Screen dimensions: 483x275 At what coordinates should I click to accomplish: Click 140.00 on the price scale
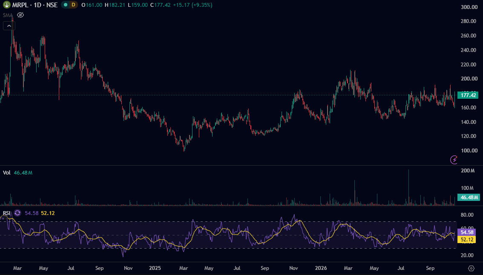[x=469, y=122]
